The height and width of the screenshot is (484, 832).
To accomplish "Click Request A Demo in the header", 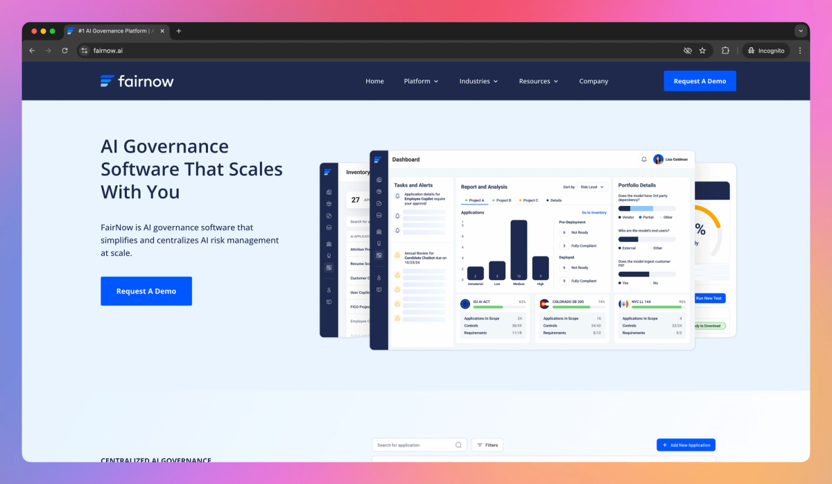I will [700, 81].
